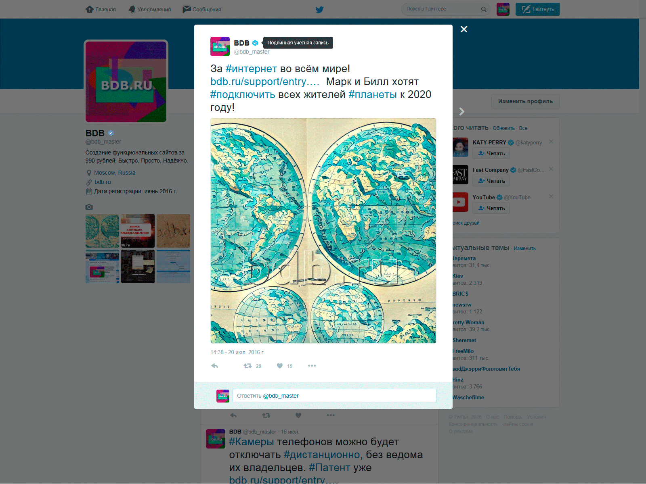
Task: Like the tweet with the heart icon
Action: 280,366
